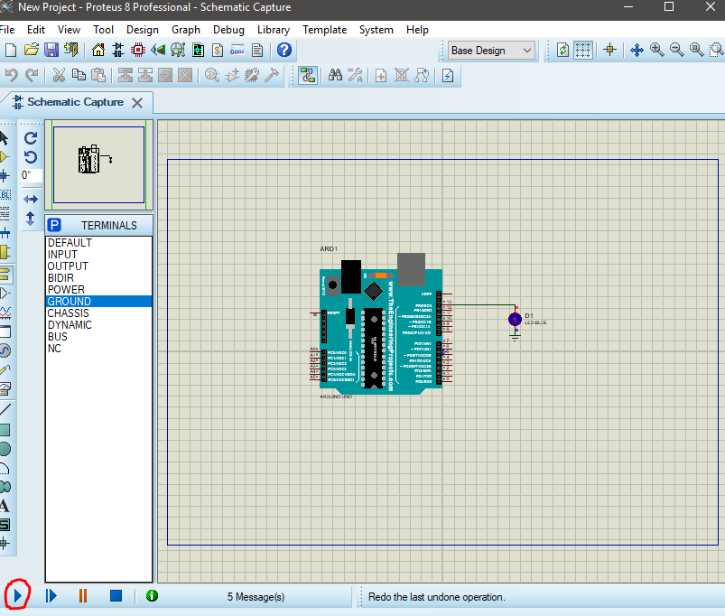Screen dimensions: 725x616
Task: Close the Schematic Capture tab
Action: [x=137, y=102]
